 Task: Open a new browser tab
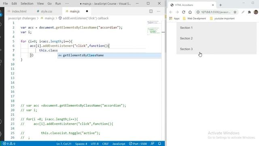[221, 5]
